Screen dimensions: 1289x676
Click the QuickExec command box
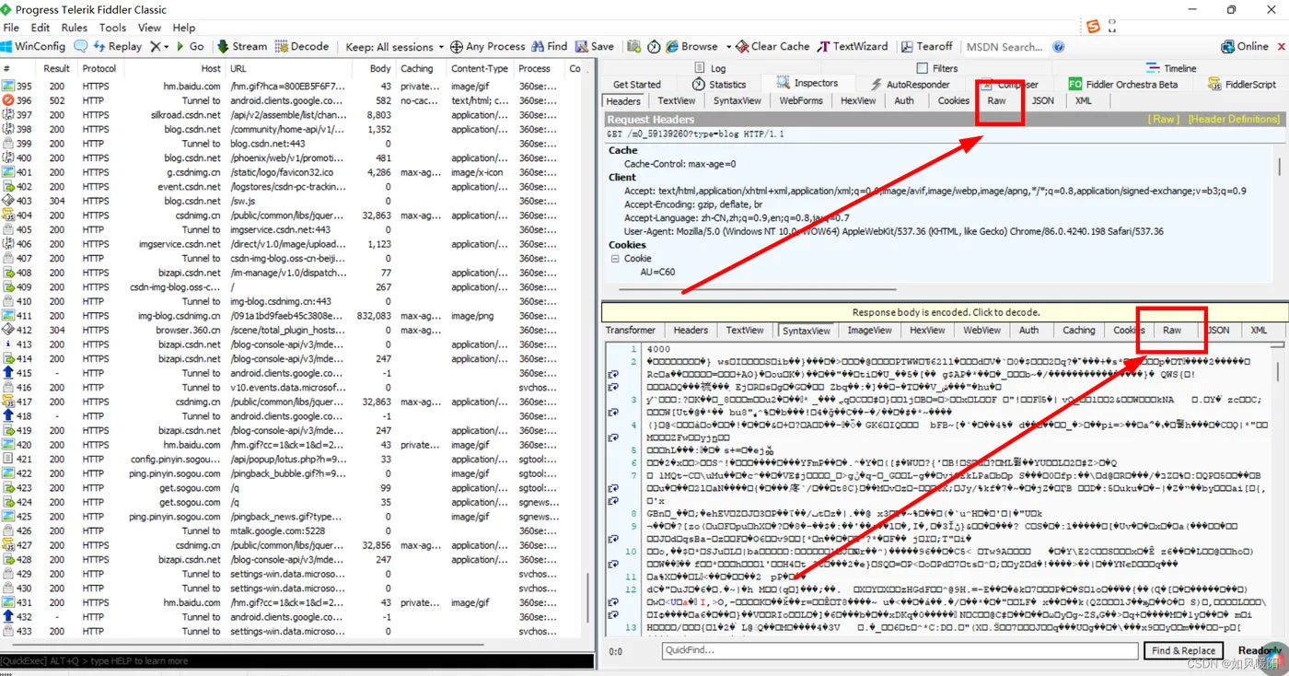click(296, 660)
